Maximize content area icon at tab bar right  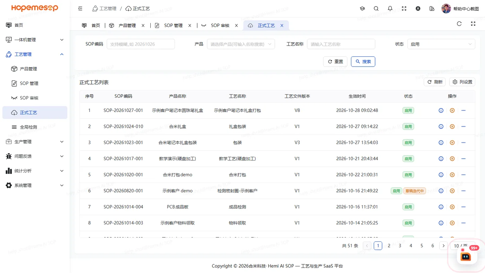point(473,24)
